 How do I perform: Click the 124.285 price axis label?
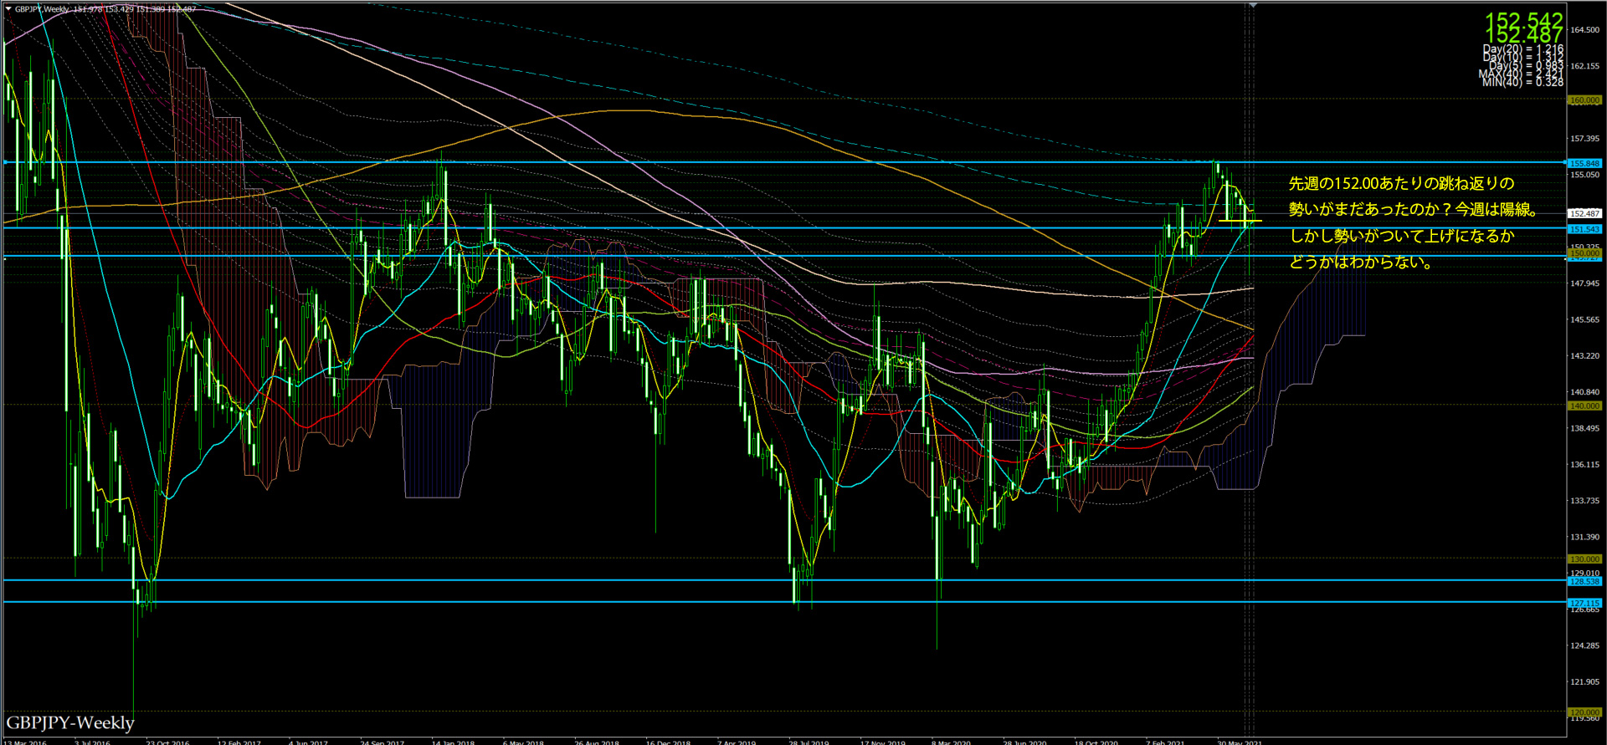(x=1584, y=645)
